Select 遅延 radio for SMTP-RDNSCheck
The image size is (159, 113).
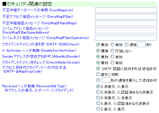coord(127,45)
